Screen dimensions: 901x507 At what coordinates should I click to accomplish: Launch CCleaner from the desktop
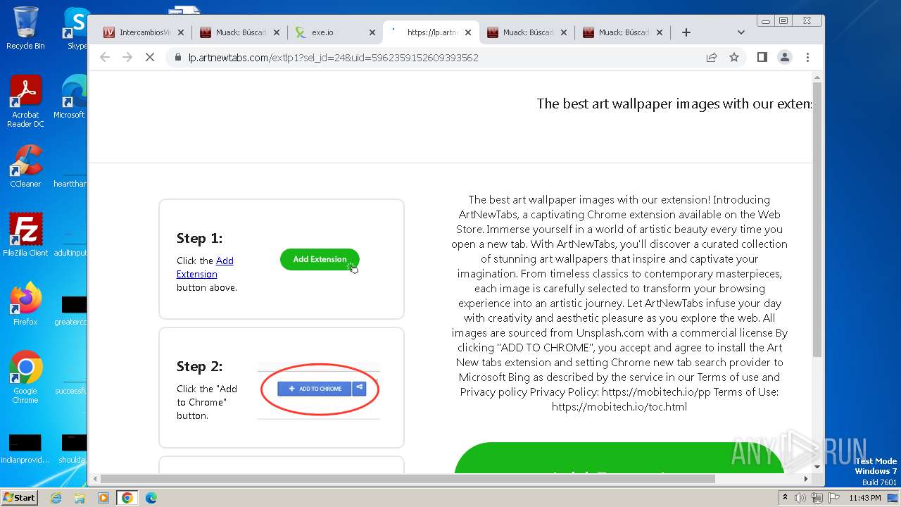click(x=25, y=166)
